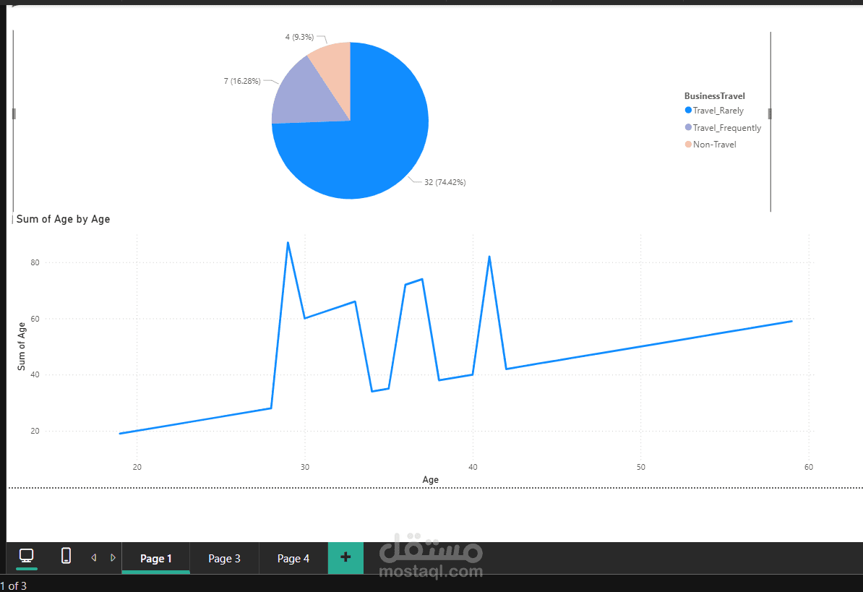The image size is (863, 592).
Task: Go to next page arrow
Action: (113, 558)
